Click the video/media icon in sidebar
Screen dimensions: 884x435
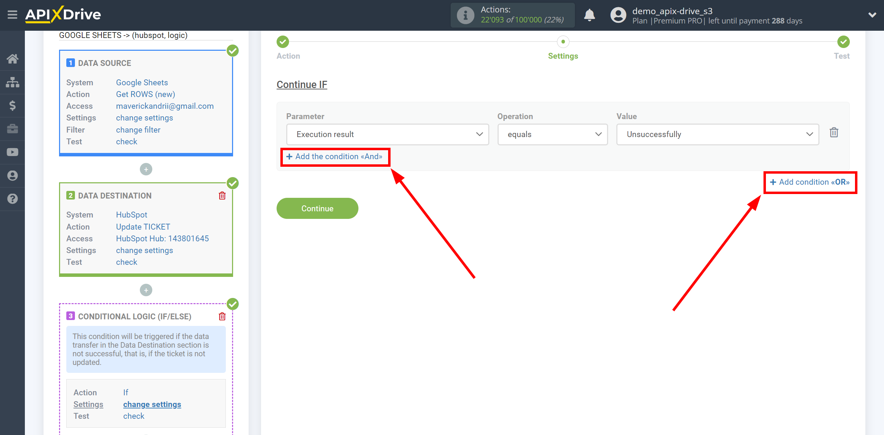pos(13,153)
